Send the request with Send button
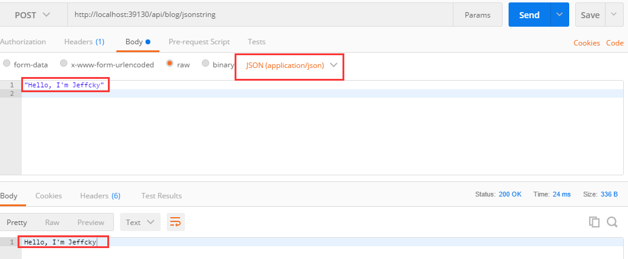The image size is (628, 259). point(529,15)
